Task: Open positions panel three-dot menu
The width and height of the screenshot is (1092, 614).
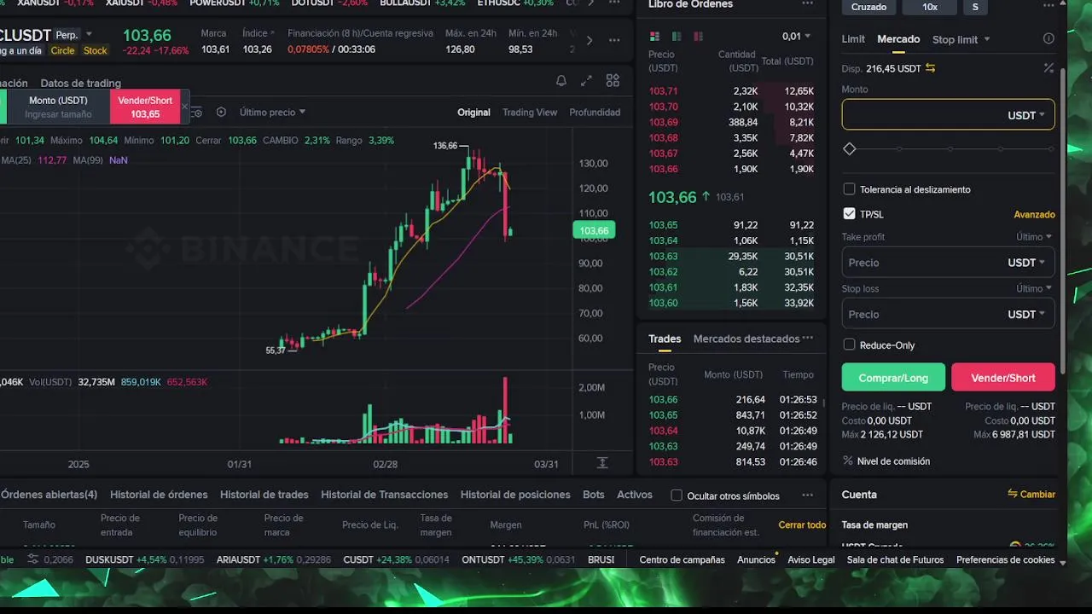Action: coord(807,495)
